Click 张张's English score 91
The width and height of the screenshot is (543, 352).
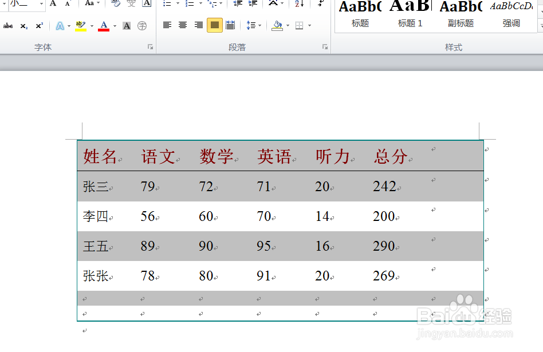[264, 276]
